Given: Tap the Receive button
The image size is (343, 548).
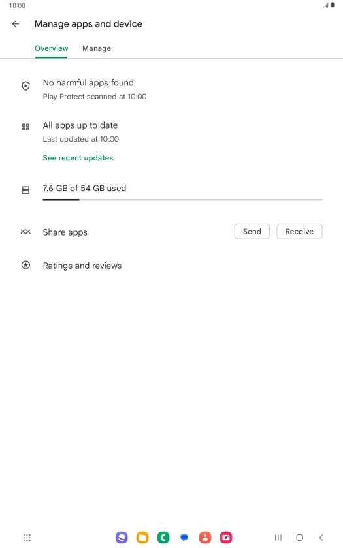Looking at the screenshot, I should click(299, 232).
